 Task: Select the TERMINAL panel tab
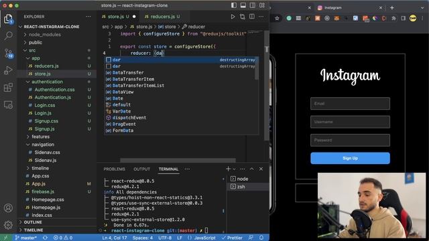coord(168,169)
